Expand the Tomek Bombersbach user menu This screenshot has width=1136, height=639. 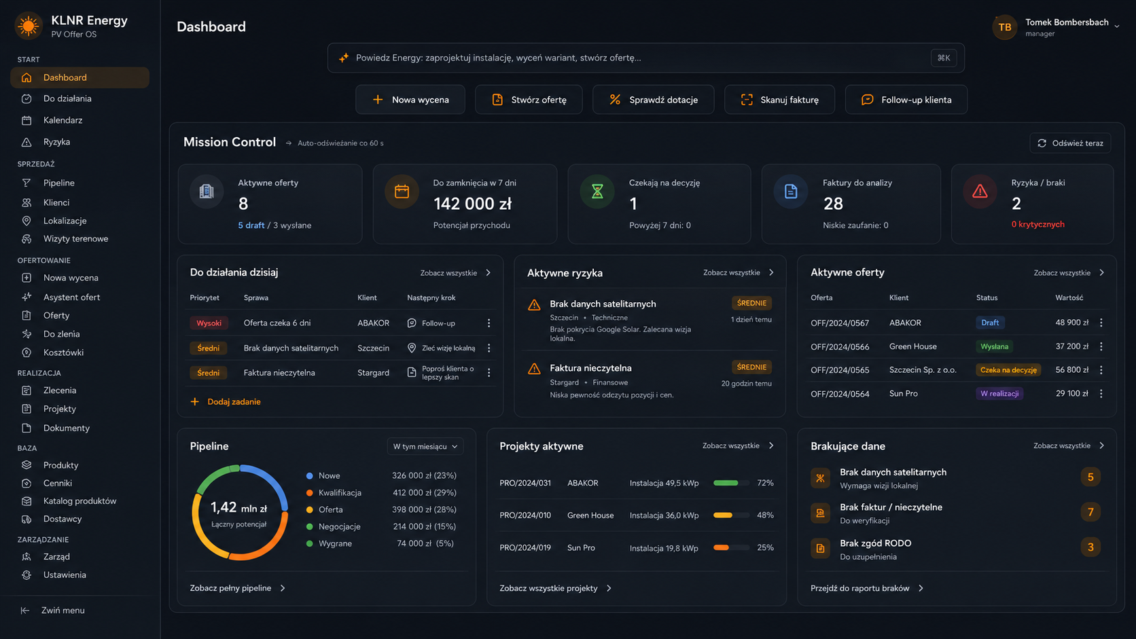click(x=1116, y=26)
